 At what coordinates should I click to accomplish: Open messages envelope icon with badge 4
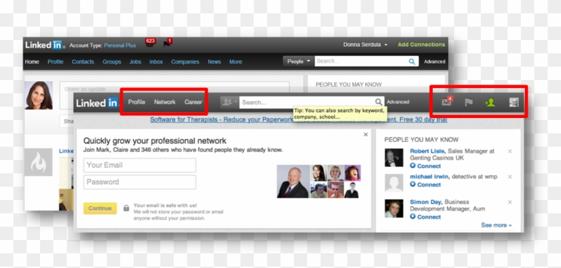tap(447, 102)
